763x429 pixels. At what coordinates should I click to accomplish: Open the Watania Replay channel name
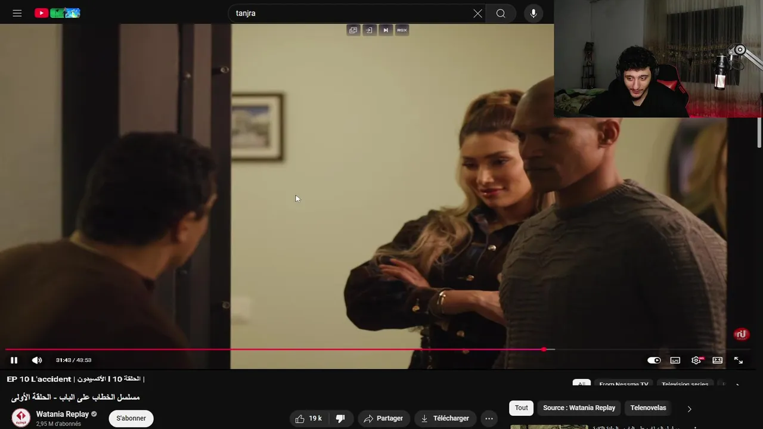(62, 414)
